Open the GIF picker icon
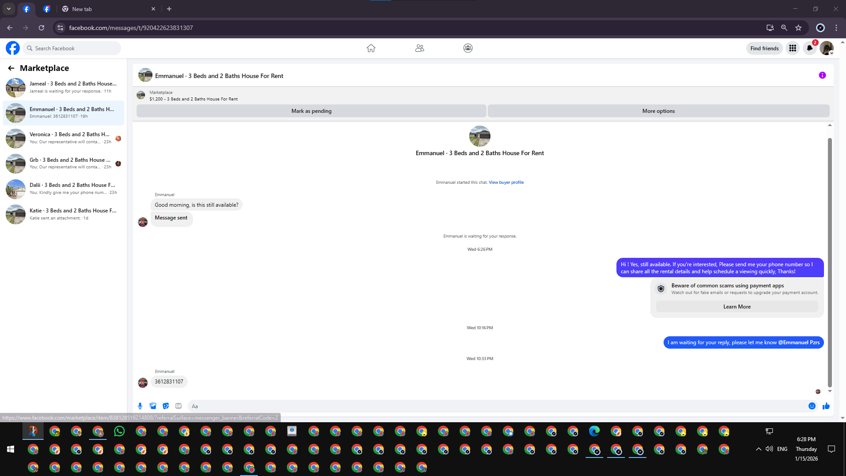The height and width of the screenshot is (476, 846). (x=178, y=406)
